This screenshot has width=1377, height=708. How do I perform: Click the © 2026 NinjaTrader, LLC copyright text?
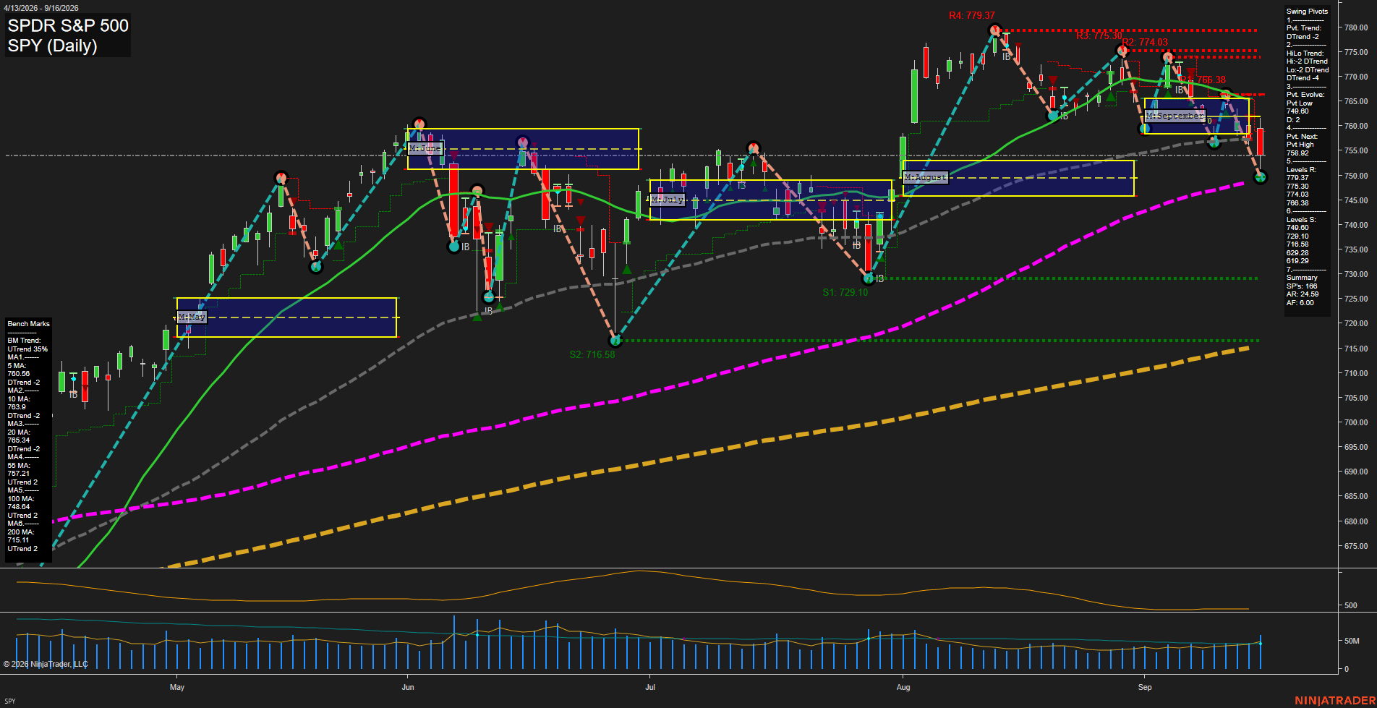click(x=46, y=664)
